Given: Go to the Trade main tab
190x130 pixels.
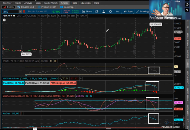Looking at the screenshot, I should pos(18,3).
